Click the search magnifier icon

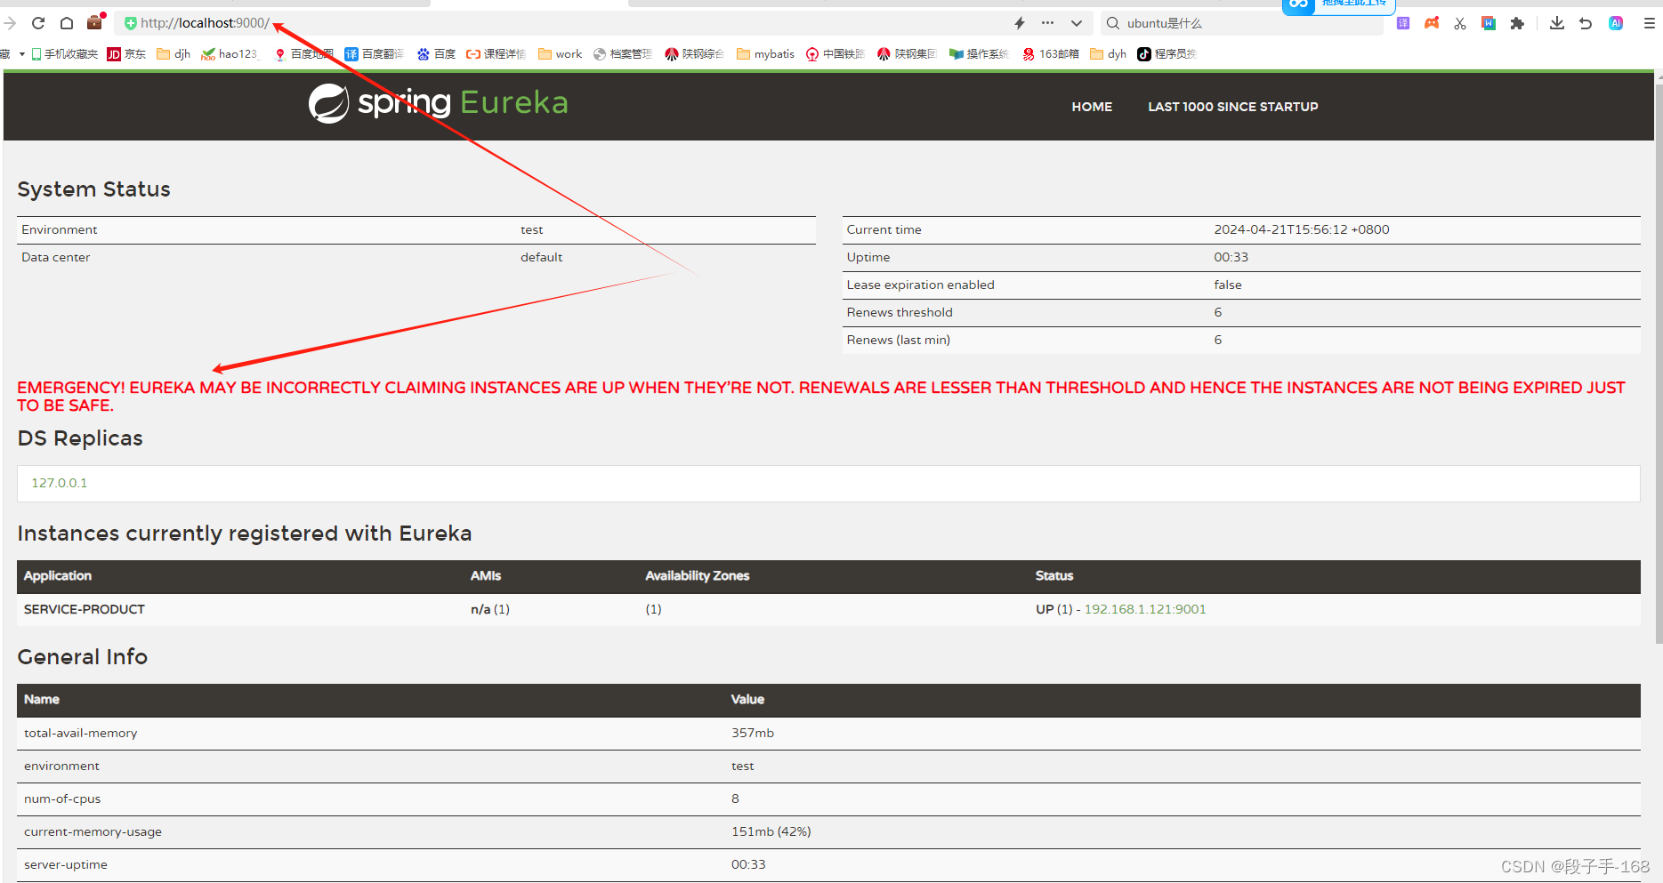point(1112,23)
